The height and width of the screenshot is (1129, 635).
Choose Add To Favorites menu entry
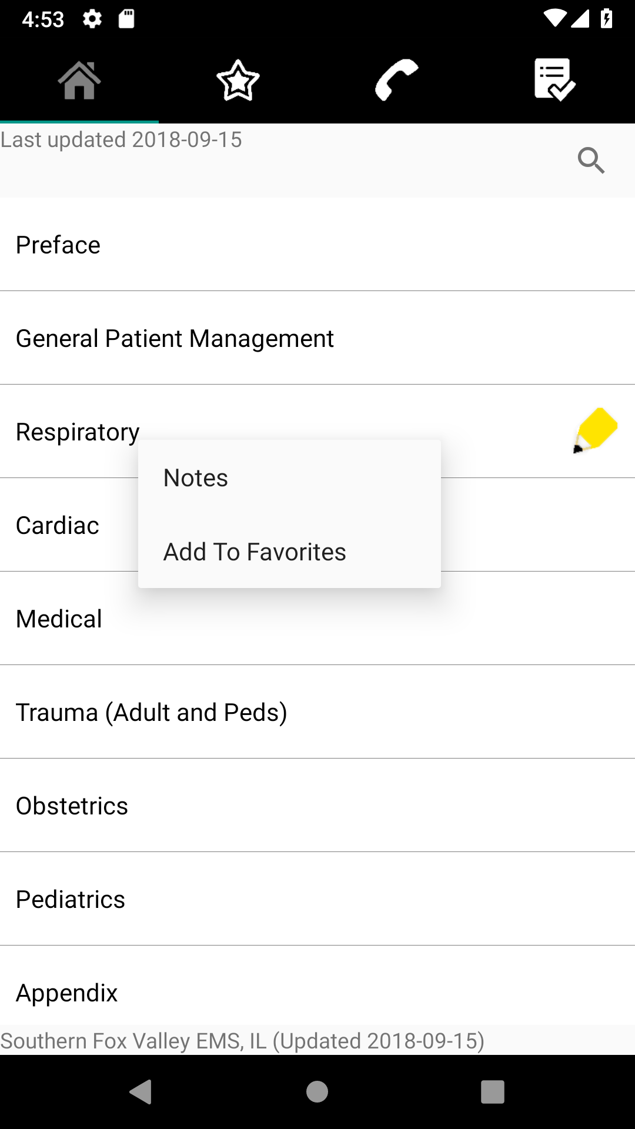(x=289, y=552)
